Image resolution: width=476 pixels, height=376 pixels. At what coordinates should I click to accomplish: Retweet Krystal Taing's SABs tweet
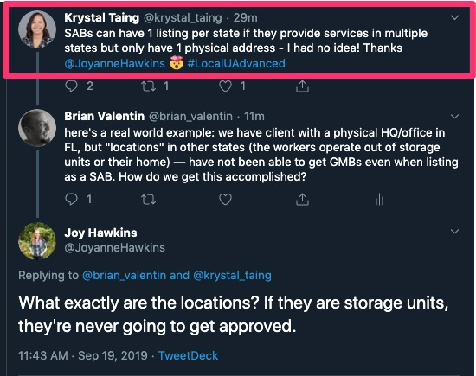(x=149, y=86)
